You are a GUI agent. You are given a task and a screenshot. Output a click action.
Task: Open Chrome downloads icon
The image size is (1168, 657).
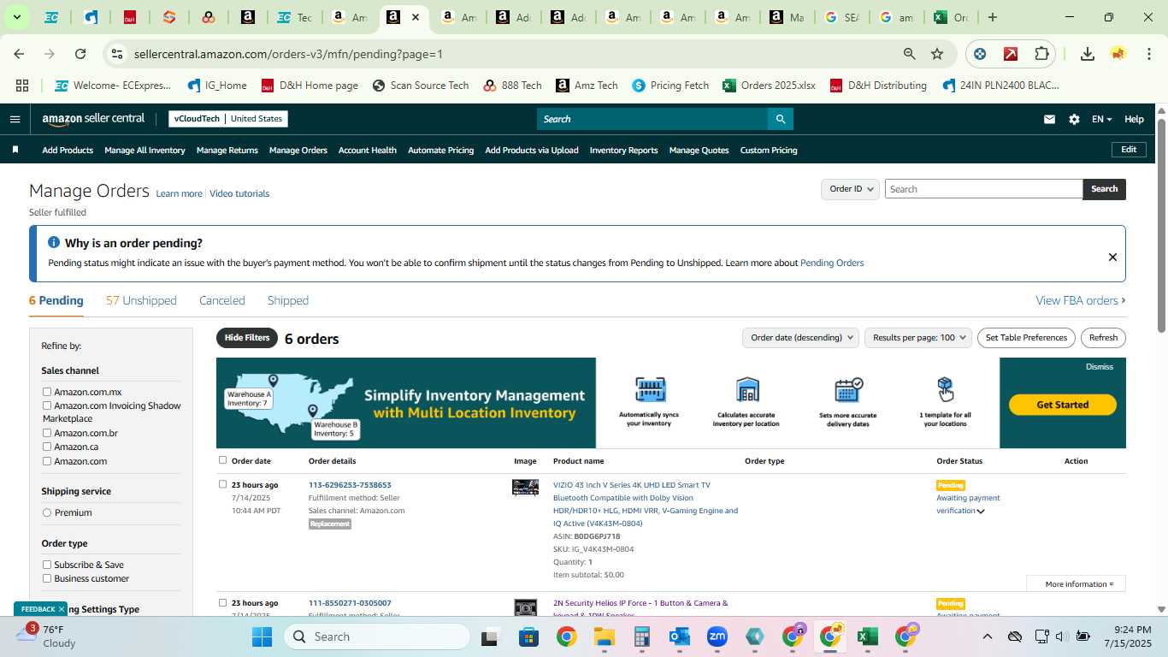pyautogui.click(x=1088, y=54)
